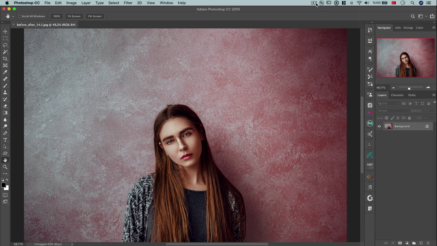Open the Character panel icon

(370, 51)
